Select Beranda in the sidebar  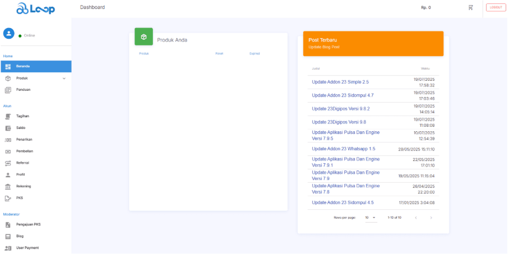tap(35, 66)
